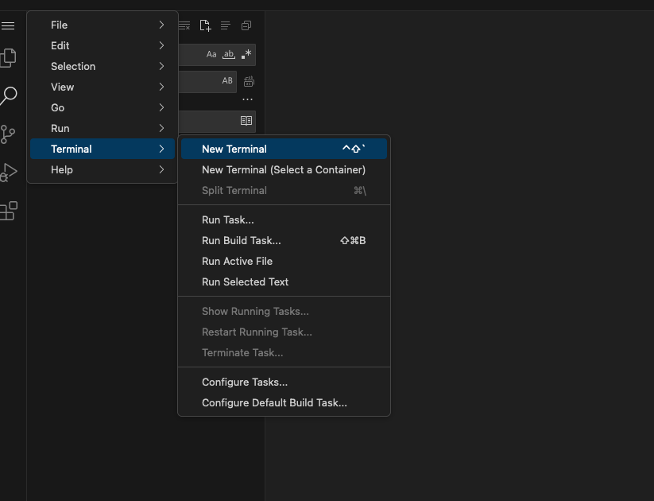
Task: Choose New Terminal from the submenu
Action: [284, 149]
